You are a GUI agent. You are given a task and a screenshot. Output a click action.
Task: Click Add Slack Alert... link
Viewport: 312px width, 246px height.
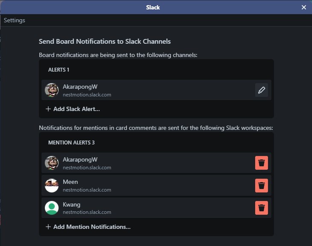point(77,109)
